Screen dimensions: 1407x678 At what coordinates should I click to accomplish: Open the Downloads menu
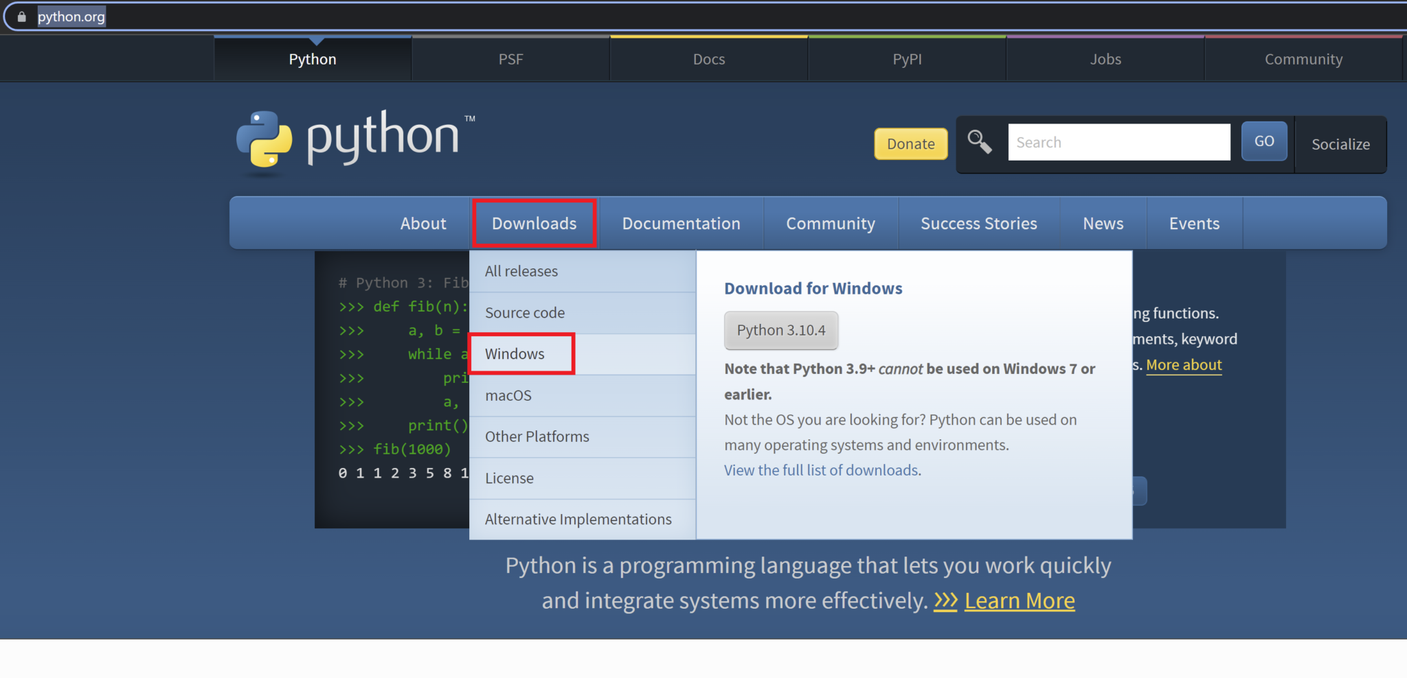coord(534,223)
